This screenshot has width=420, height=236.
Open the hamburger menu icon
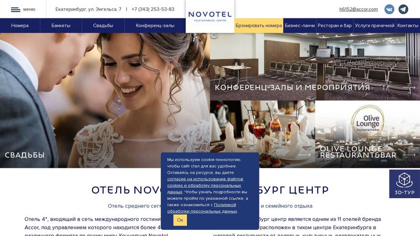[x=16, y=9]
